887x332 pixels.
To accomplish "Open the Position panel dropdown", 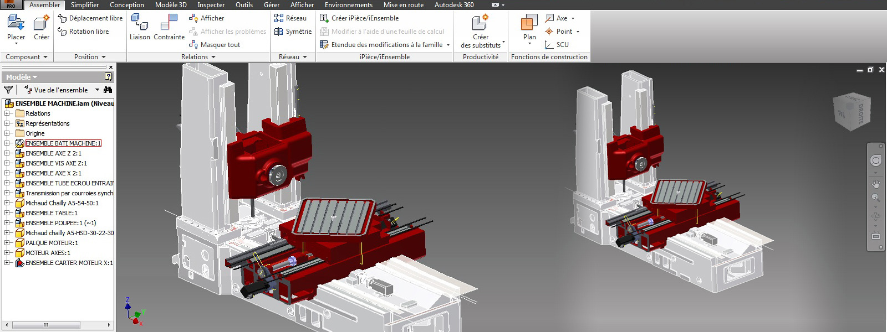I will pos(104,57).
